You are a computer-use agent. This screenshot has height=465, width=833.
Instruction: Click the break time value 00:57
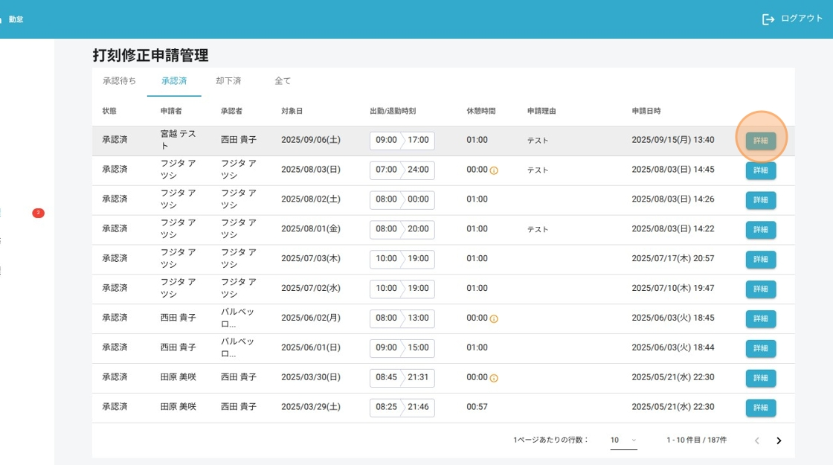pyautogui.click(x=477, y=407)
